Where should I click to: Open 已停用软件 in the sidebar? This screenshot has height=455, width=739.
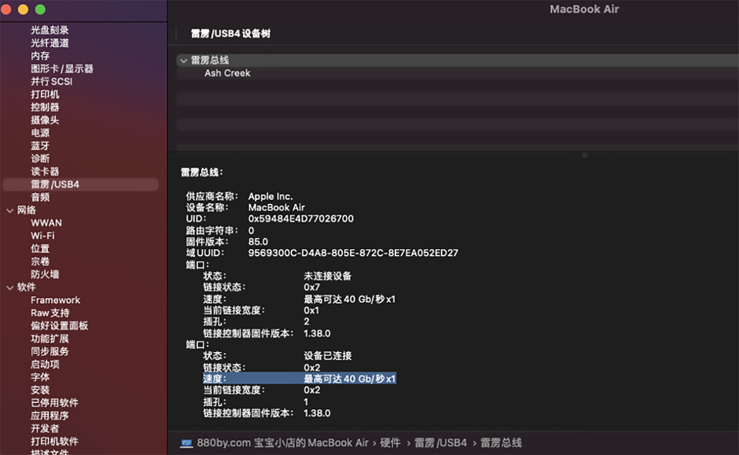click(x=54, y=402)
